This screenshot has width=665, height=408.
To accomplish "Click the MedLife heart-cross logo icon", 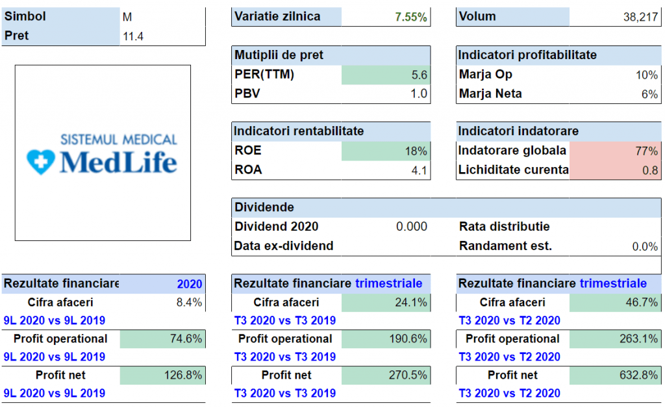I will (x=41, y=161).
